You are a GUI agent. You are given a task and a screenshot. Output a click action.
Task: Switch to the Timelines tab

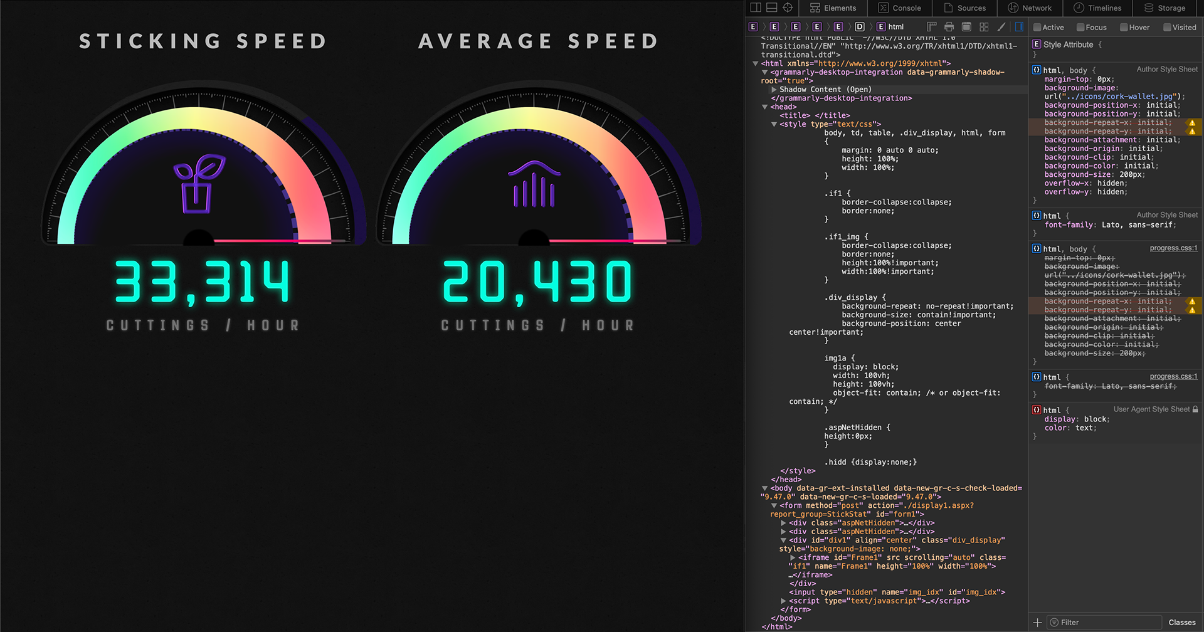tap(1097, 8)
